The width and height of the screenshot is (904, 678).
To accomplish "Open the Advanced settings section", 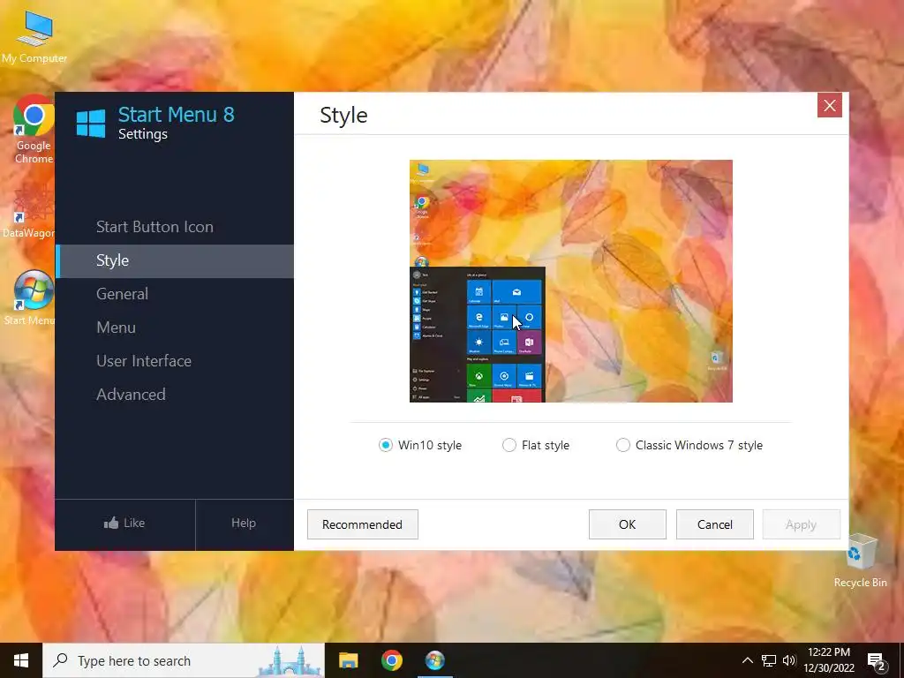I will (x=174, y=395).
